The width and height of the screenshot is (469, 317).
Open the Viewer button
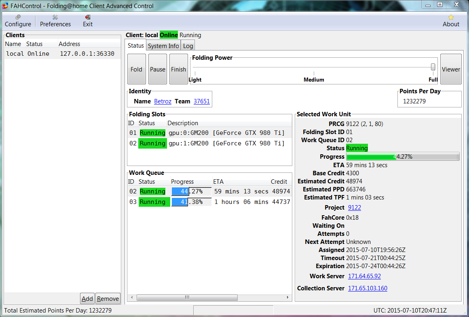(x=451, y=69)
